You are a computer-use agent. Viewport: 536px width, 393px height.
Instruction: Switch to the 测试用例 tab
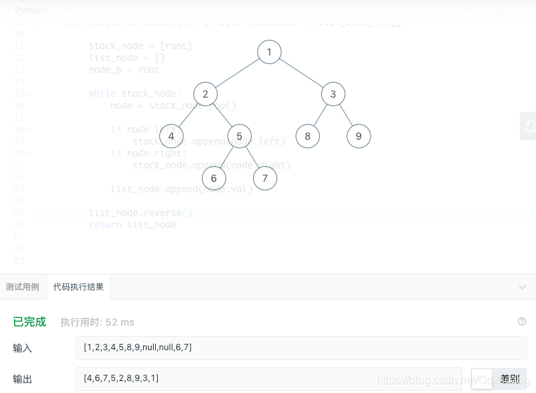tap(22, 287)
